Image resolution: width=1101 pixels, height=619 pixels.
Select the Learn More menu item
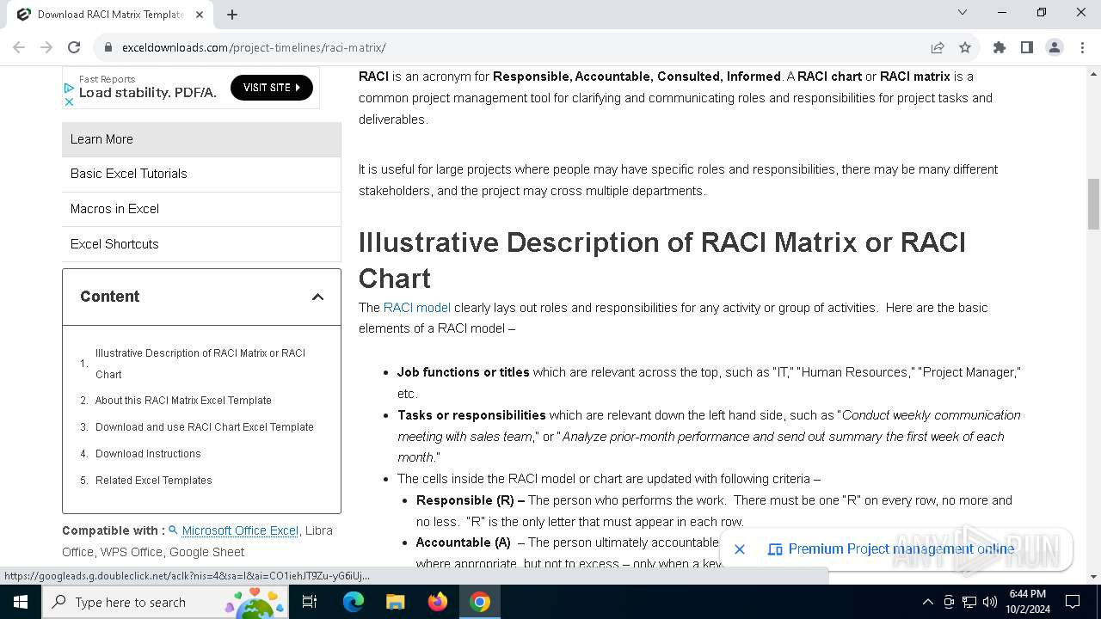(x=201, y=139)
